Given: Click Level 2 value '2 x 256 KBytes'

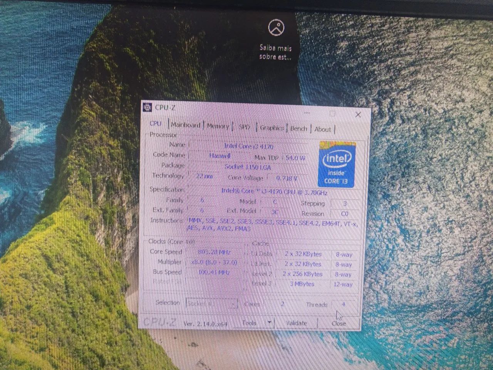Looking at the screenshot, I should click(x=303, y=274).
